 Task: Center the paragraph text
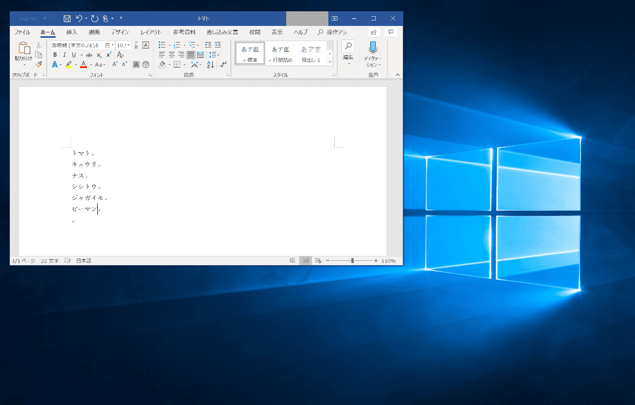pos(172,55)
